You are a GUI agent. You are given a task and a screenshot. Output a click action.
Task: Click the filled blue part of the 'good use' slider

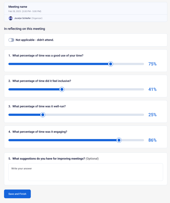pyautogui.click(x=58, y=64)
